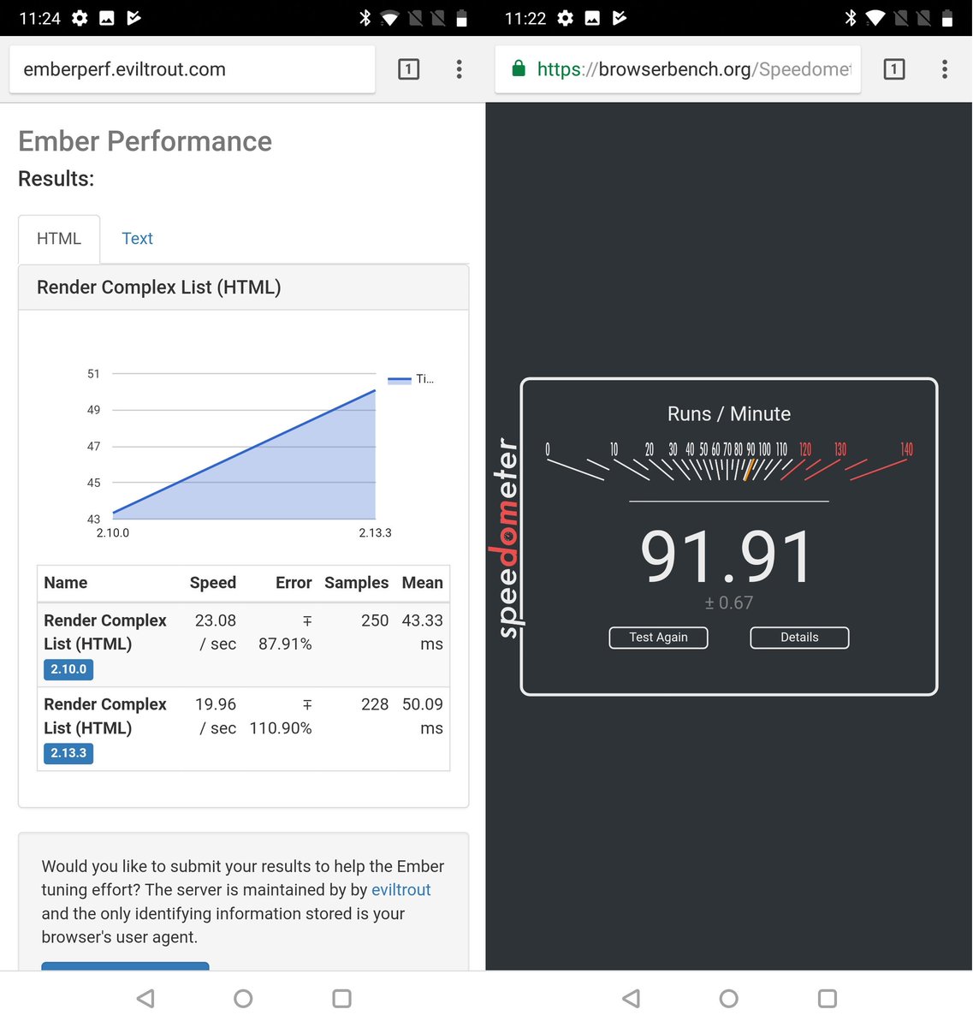This screenshot has width=973, height=1027.
Task: Open tab switcher in browserbench browser
Action: coord(894,69)
